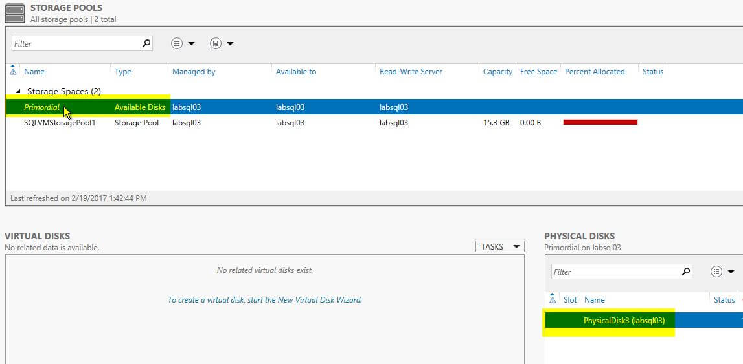Select the Primordial available disks row

[42, 107]
